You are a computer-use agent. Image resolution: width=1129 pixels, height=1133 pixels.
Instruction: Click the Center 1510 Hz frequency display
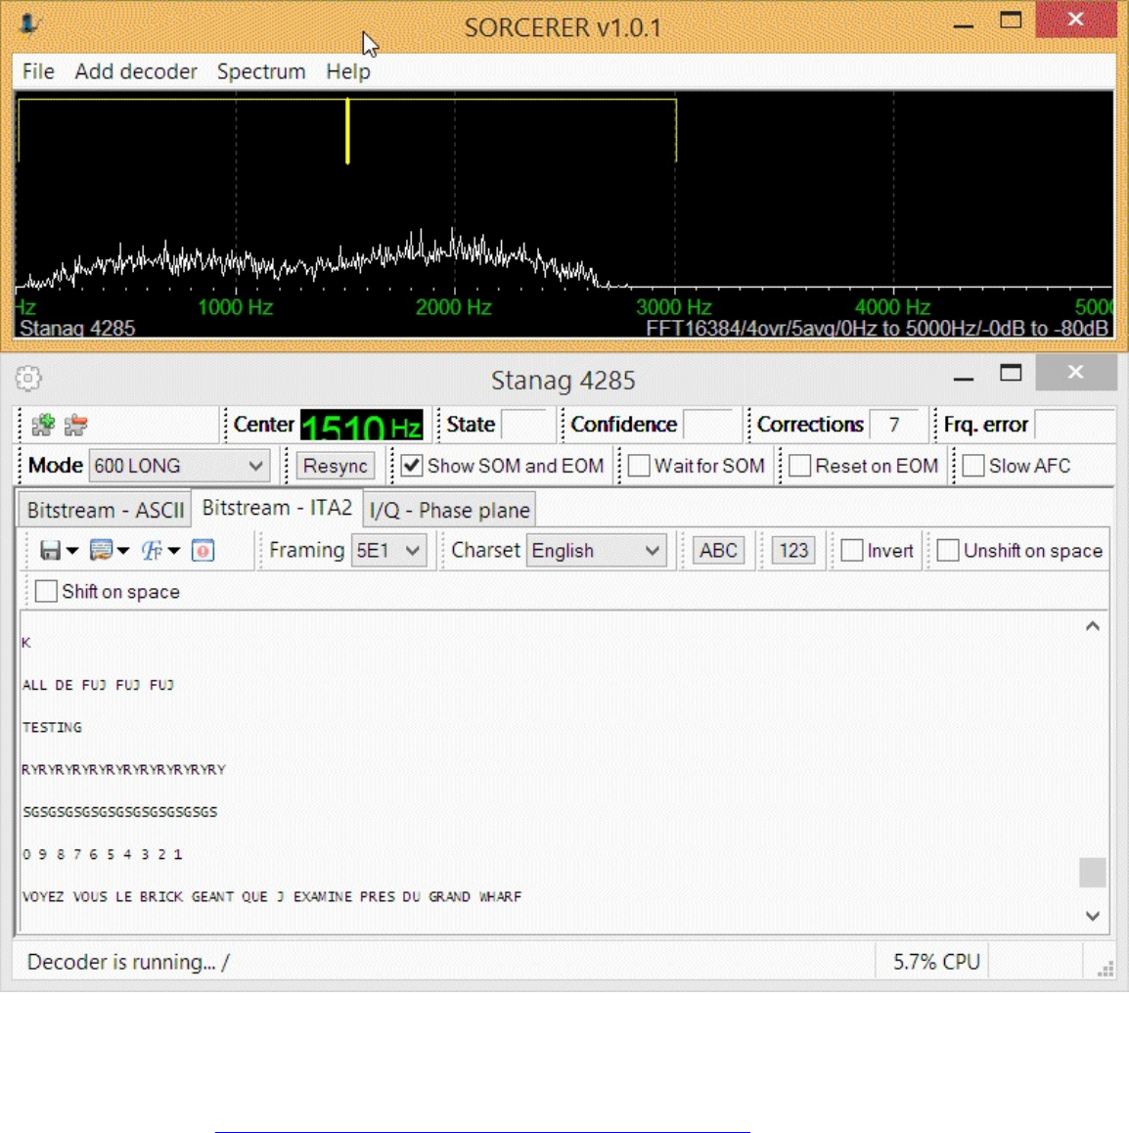[361, 425]
